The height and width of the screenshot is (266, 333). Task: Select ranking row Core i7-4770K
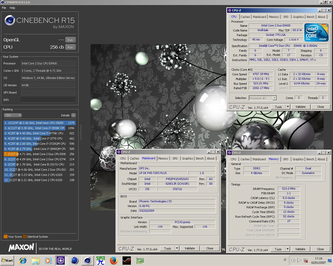tap(40, 133)
